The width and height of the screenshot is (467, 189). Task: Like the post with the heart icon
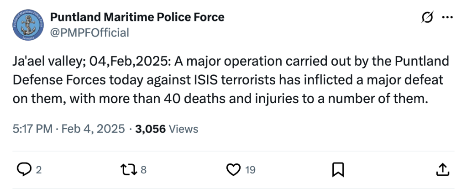click(x=233, y=170)
